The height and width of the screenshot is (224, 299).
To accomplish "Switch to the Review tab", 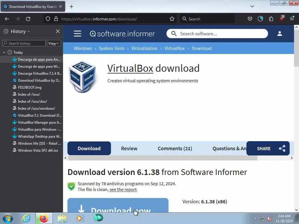I will click(129, 148).
